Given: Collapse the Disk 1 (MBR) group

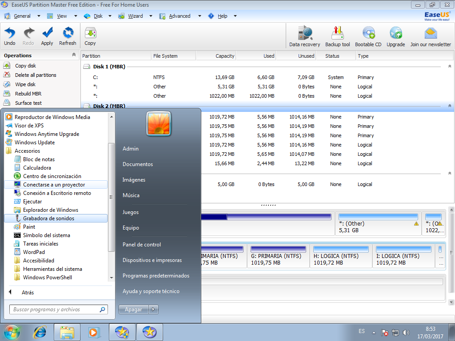Looking at the screenshot, I should (450, 67).
